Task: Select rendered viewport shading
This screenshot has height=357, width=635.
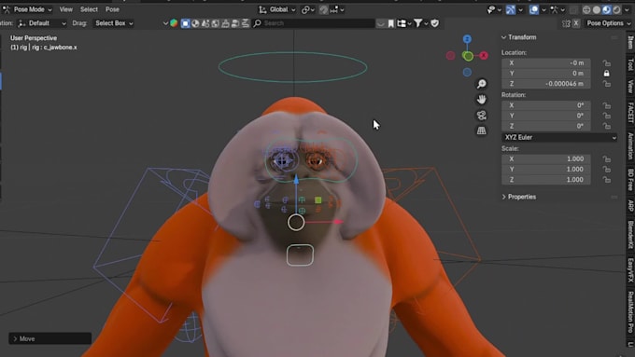Action: pos(616,9)
